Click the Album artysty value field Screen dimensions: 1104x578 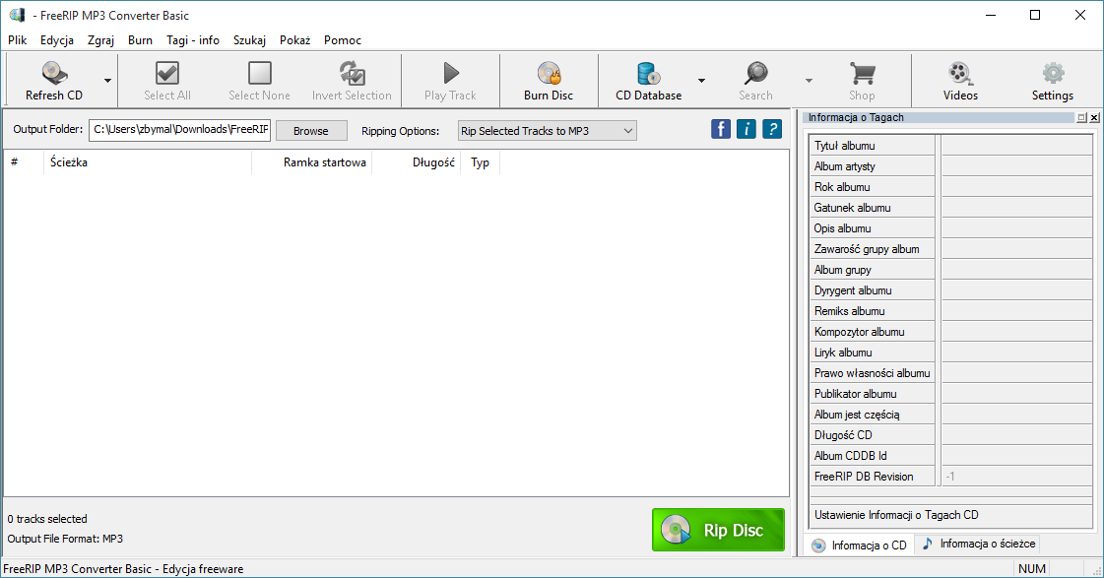point(1016,166)
